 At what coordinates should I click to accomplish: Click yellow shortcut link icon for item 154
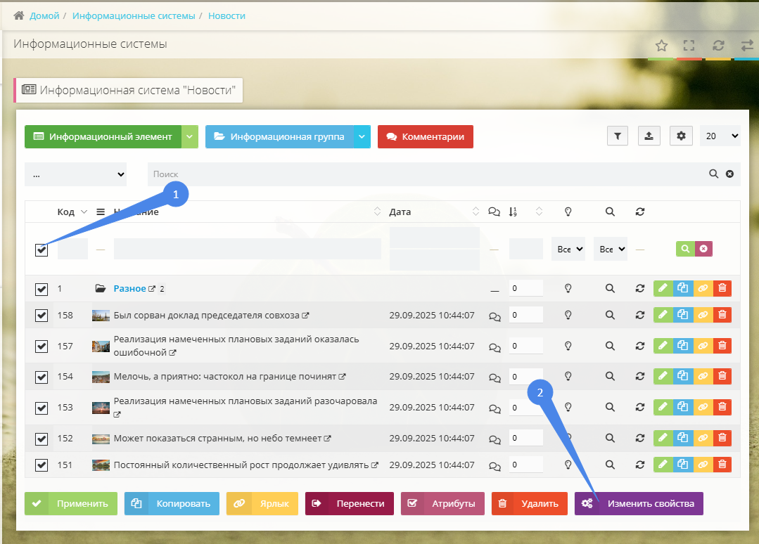702,377
